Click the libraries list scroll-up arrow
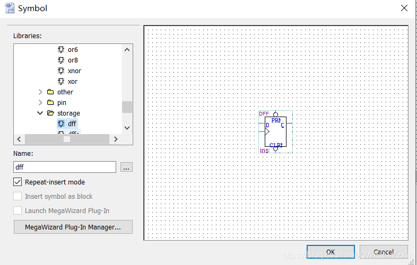Image resolution: width=417 pixels, height=265 pixels. pyautogui.click(x=127, y=50)
